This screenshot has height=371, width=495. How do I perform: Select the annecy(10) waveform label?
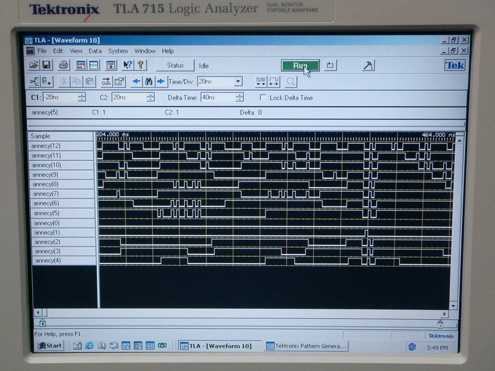coord(62,165)
